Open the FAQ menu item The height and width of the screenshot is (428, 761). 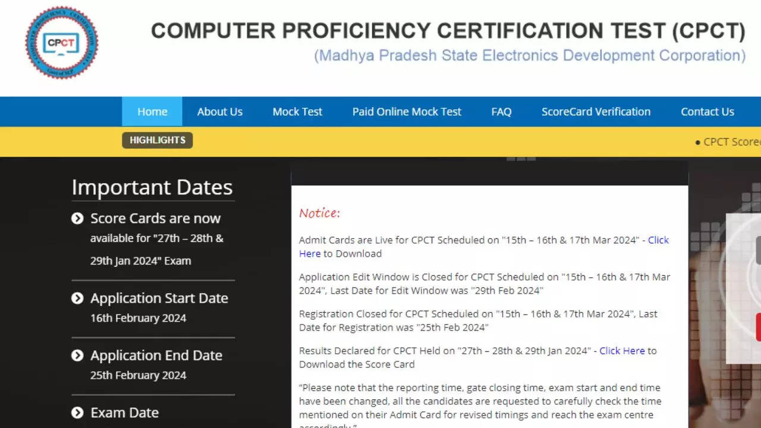click(501, 112)
